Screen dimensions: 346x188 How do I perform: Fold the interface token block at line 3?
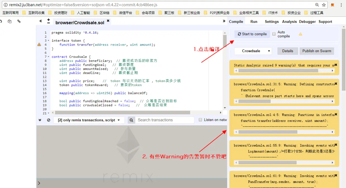click(x=49, y=41)
